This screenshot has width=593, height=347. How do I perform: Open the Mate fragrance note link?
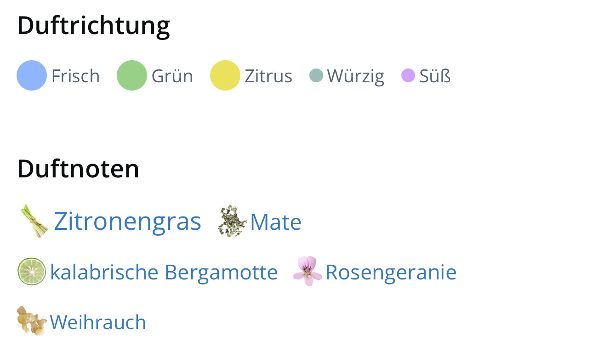(x=276, y=222)
